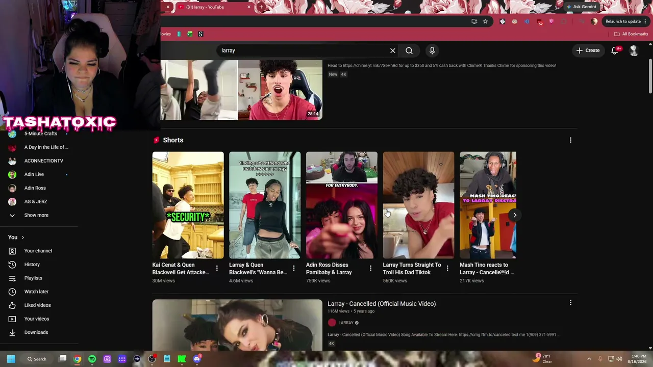The height and width of the screenshot is (367, 653).
Task: Open Your channel in the sidebar
Action: (39, 251)
